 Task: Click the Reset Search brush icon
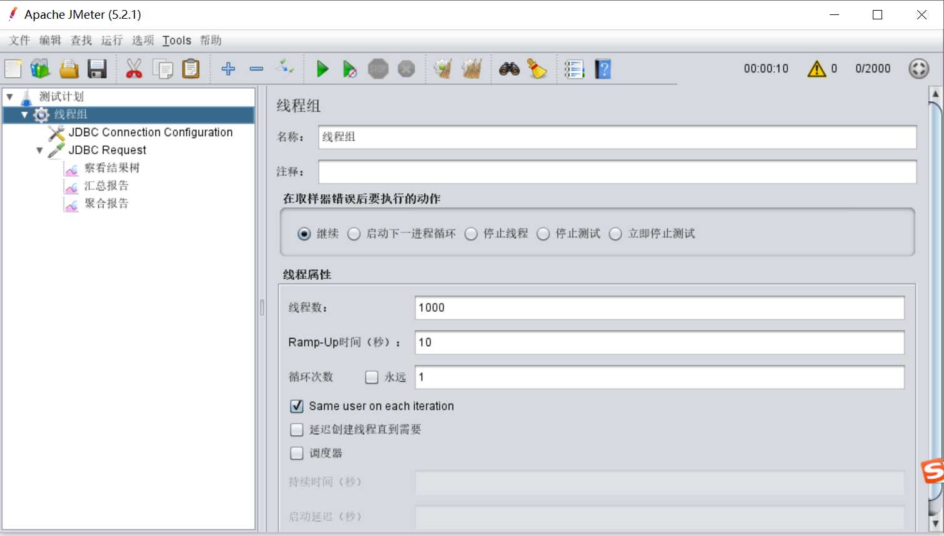[x=537, y=69]
